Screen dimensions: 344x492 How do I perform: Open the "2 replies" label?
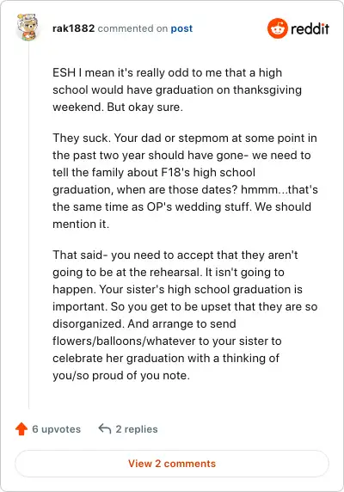137,429
